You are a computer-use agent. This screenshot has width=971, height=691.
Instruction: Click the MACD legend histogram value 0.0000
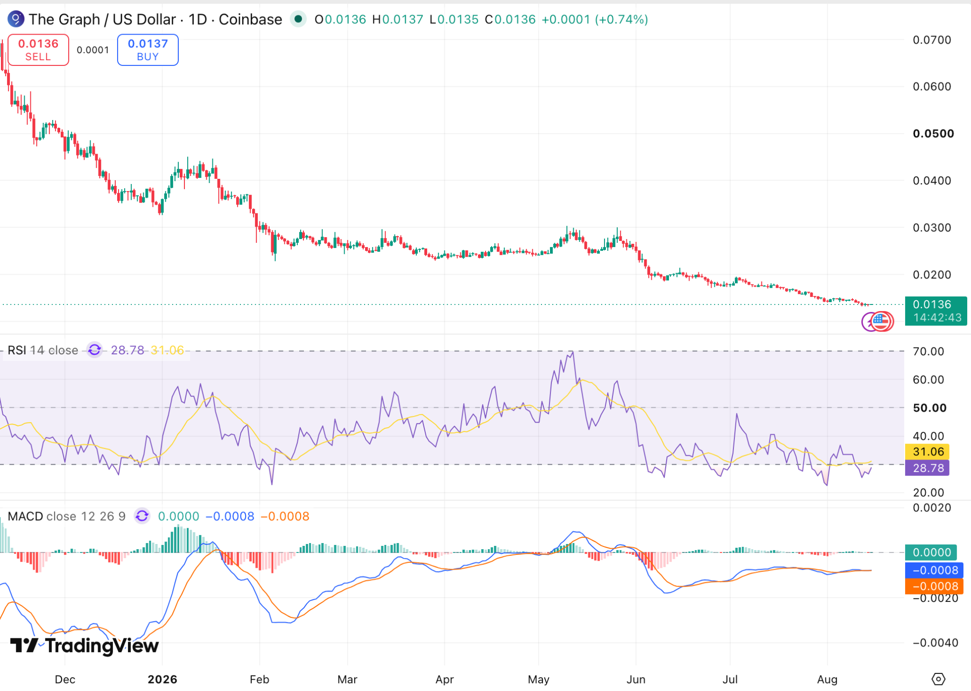point(179,516)
